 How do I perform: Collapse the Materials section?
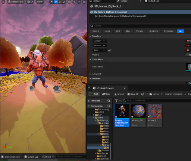(90, 79)
